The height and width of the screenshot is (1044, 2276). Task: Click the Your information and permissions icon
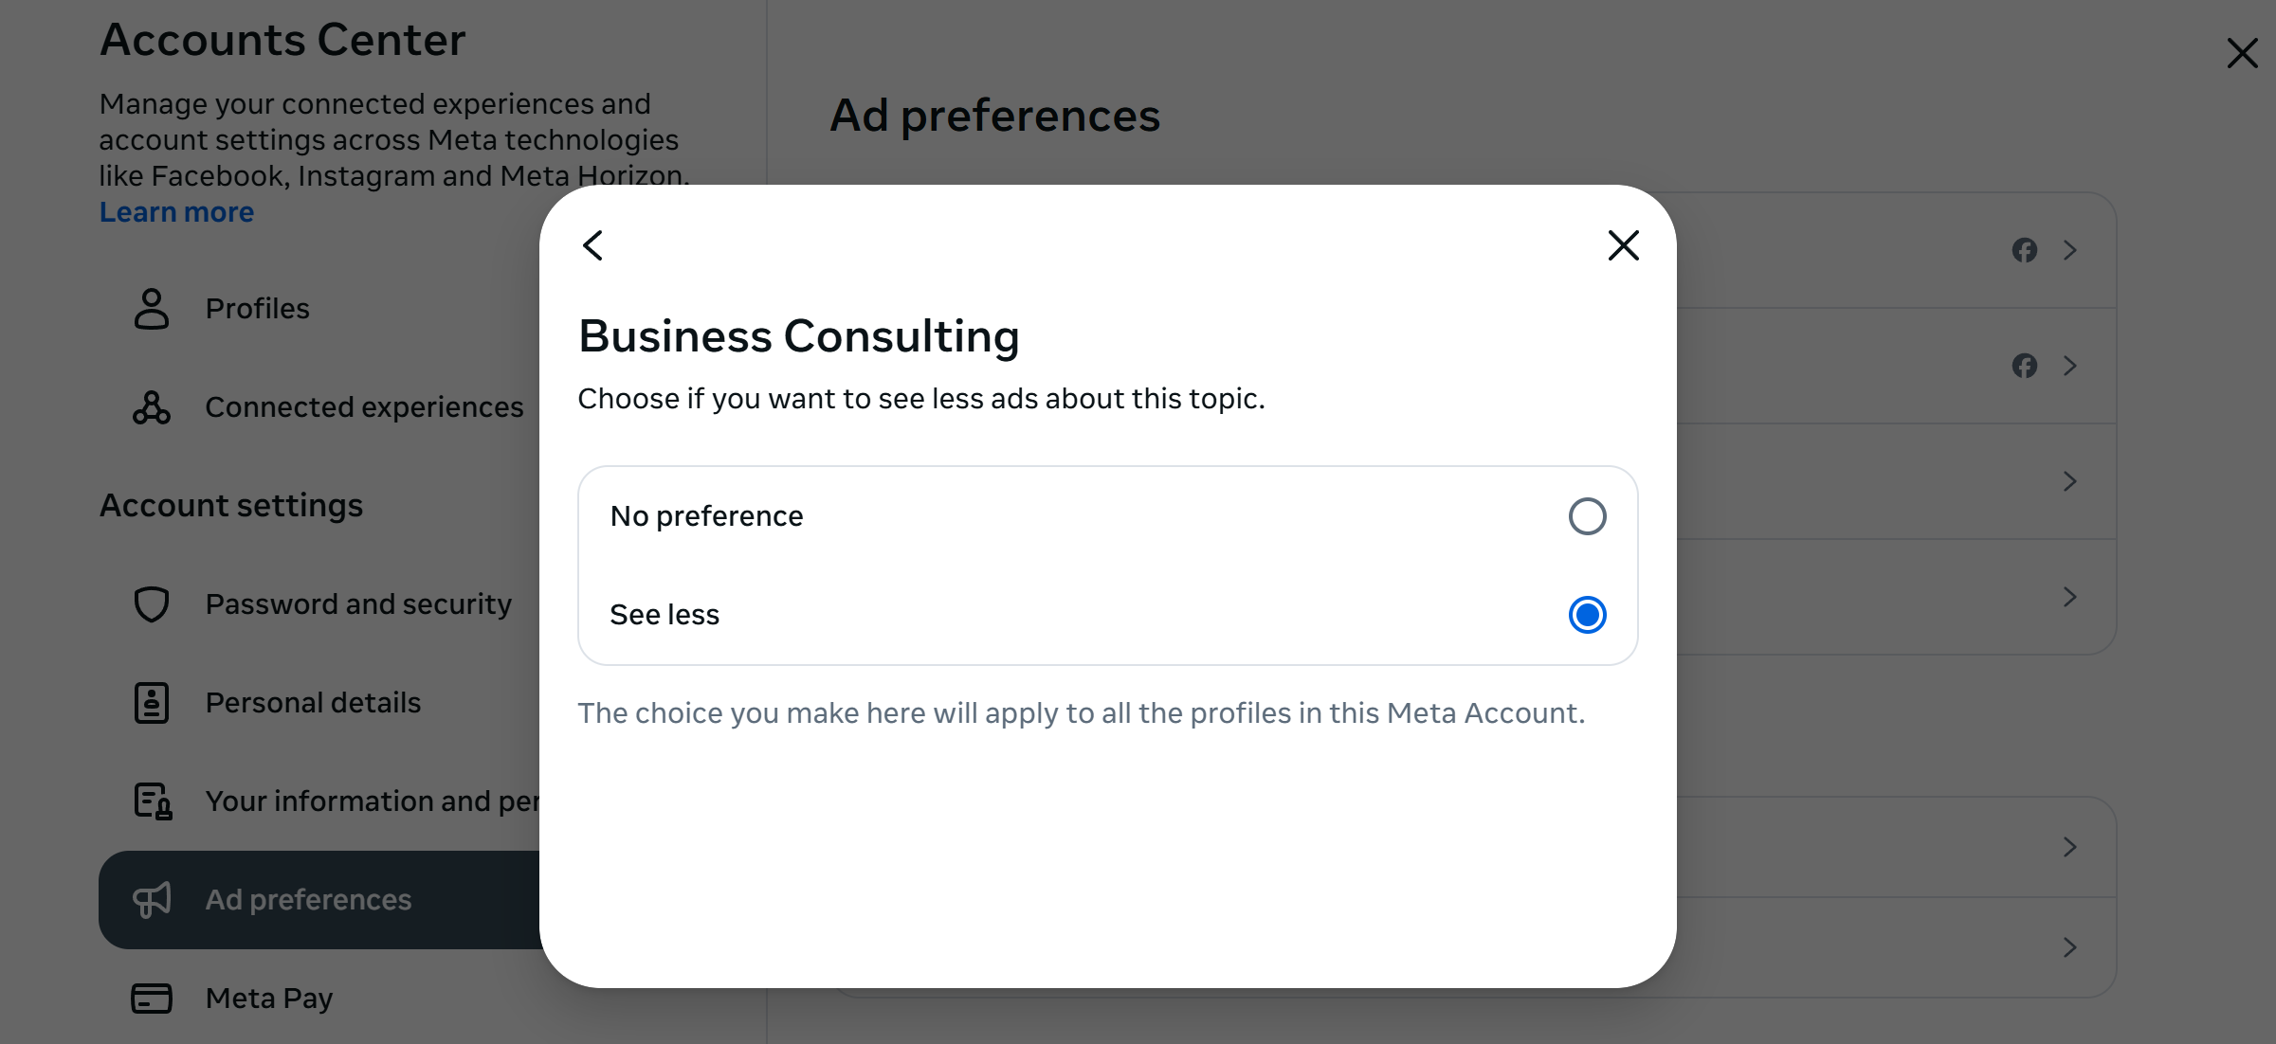(152, 801)
